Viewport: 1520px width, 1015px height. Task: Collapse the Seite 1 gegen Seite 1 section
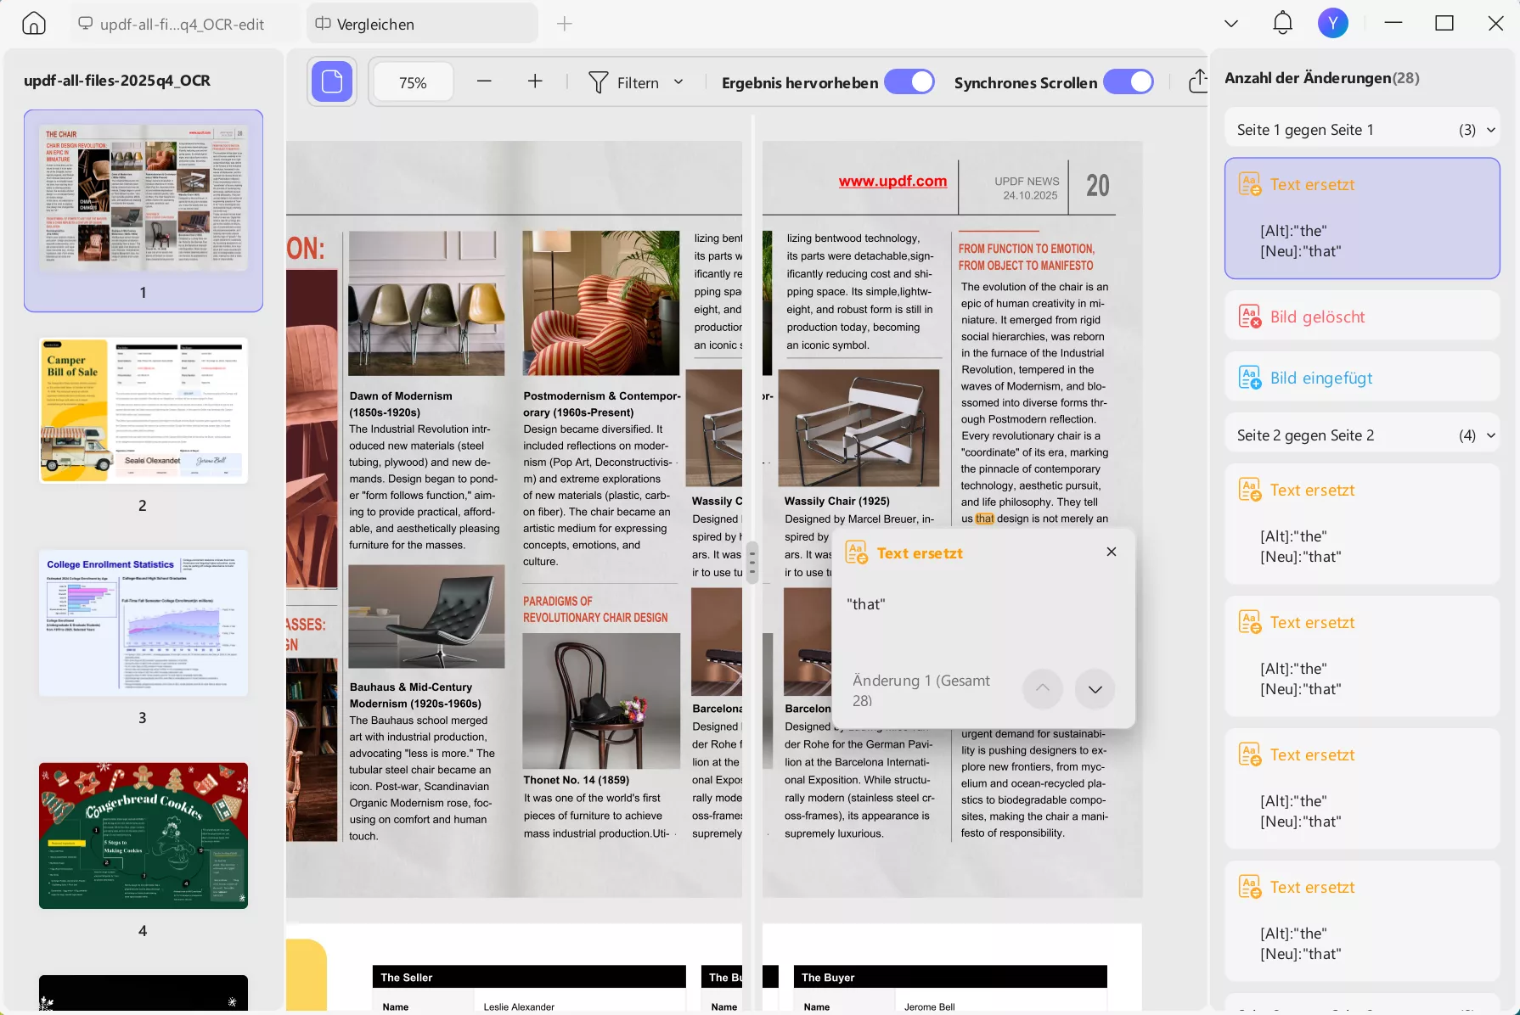pos(1492,129)
